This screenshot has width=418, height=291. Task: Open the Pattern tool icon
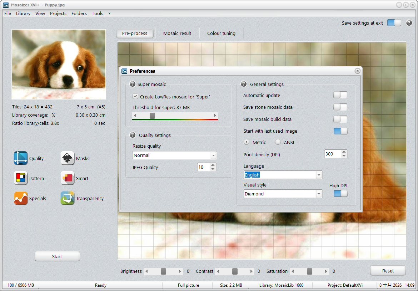click(x=20, y=178)
